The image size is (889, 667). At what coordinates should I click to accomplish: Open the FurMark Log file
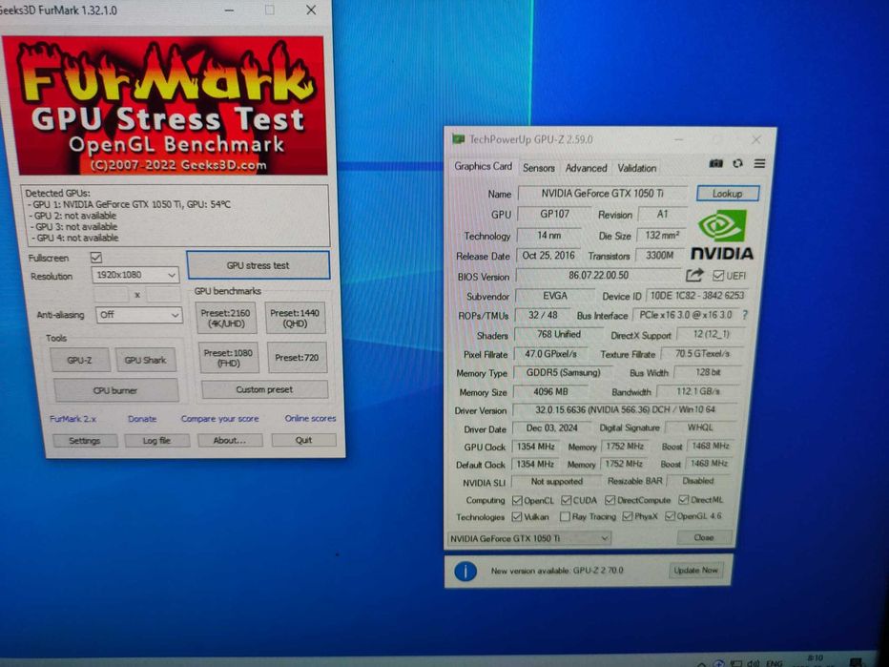157,441
